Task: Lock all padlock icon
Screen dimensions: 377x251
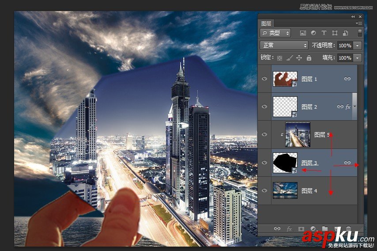Action: point(309,58)
